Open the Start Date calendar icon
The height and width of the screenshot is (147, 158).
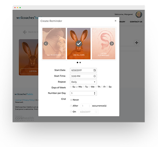pyautogui.click(x=94, y=70)
